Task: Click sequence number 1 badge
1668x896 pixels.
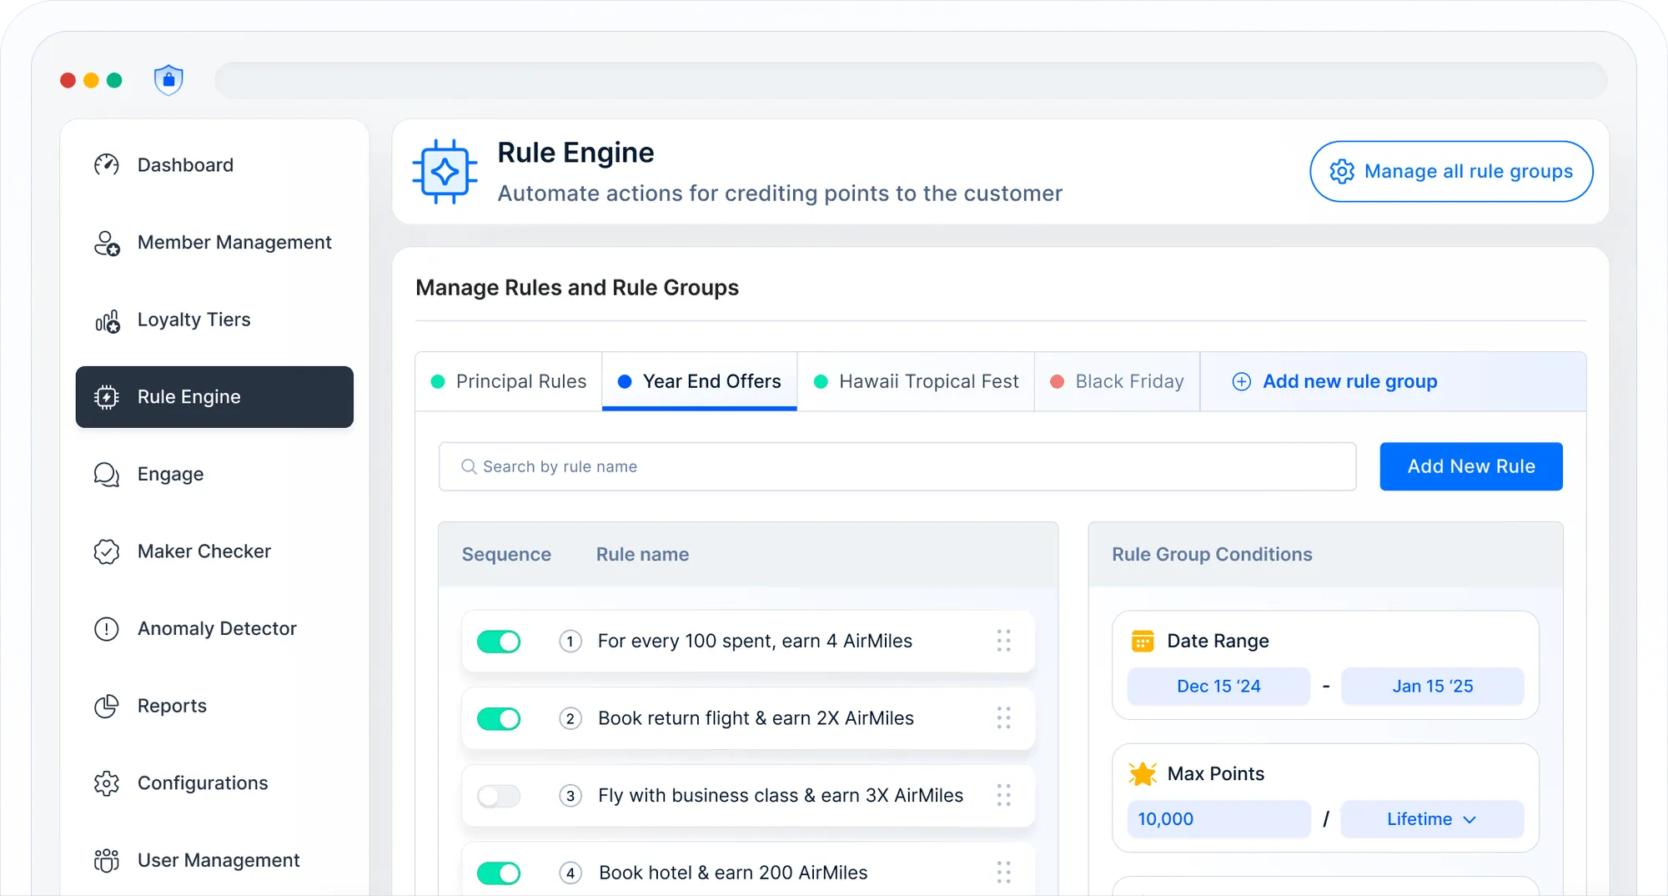Action: (570, 642)
